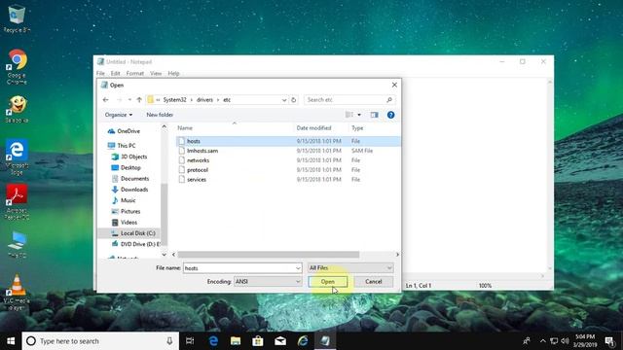
Task: Open the Recycle Bin desktop icon
Action: tap(17, 18)
